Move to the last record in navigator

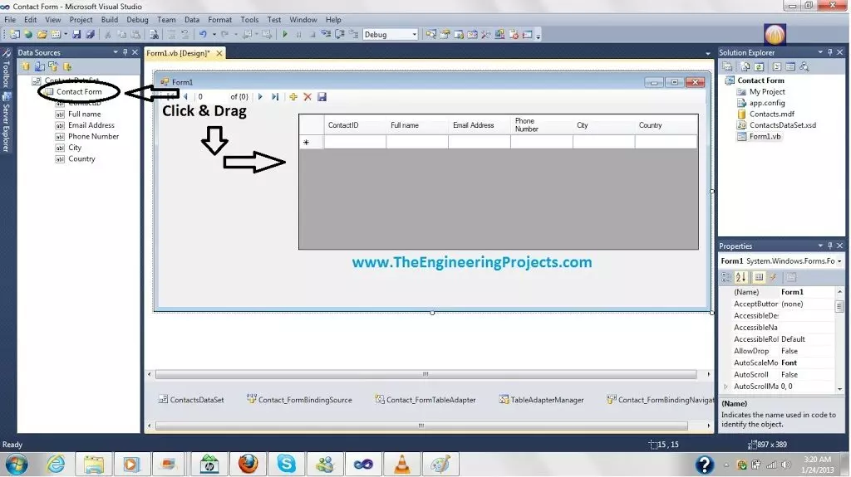click(275, 97)
